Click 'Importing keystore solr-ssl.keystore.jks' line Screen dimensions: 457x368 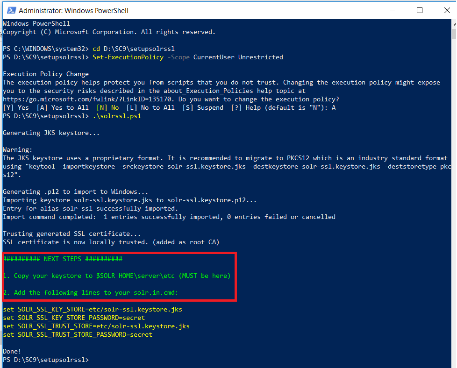click(130, 200)
